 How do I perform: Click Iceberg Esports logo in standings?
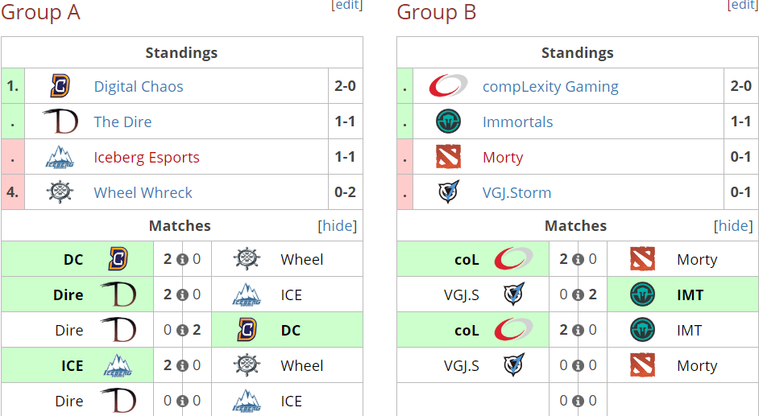click(60, 157)
